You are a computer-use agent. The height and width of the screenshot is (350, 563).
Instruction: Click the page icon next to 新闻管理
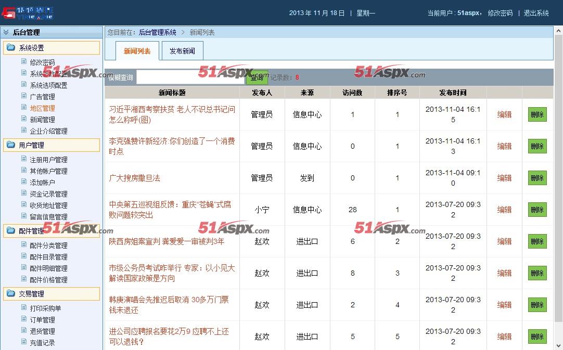[24, 119]
